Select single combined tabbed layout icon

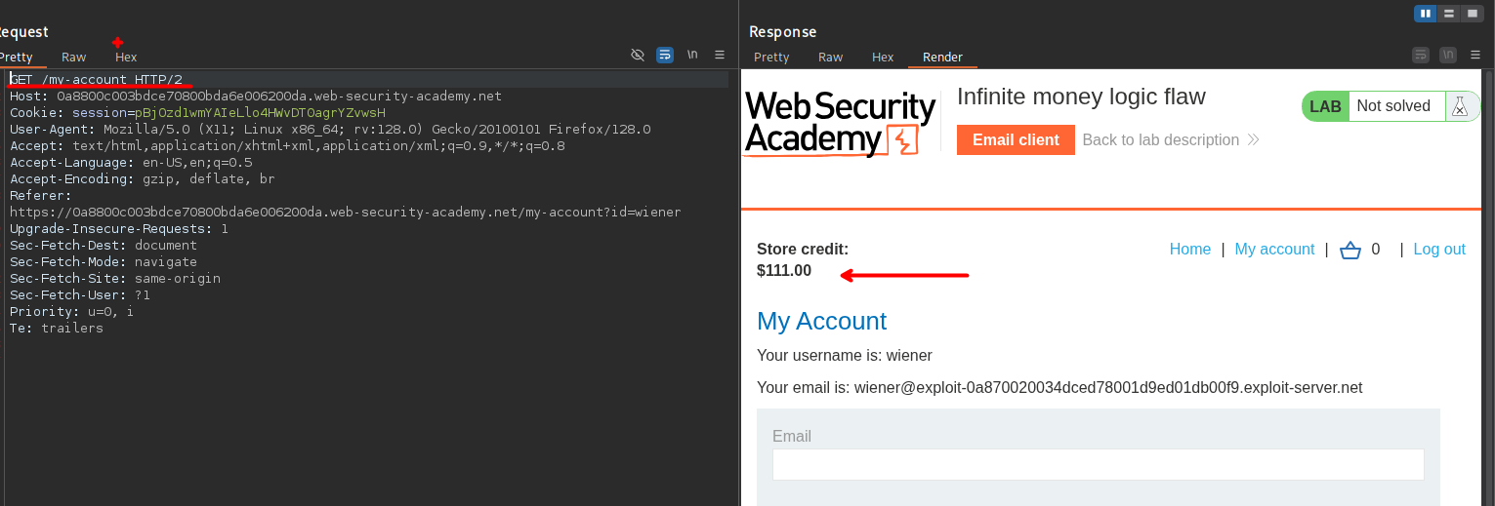point(1473,14)
